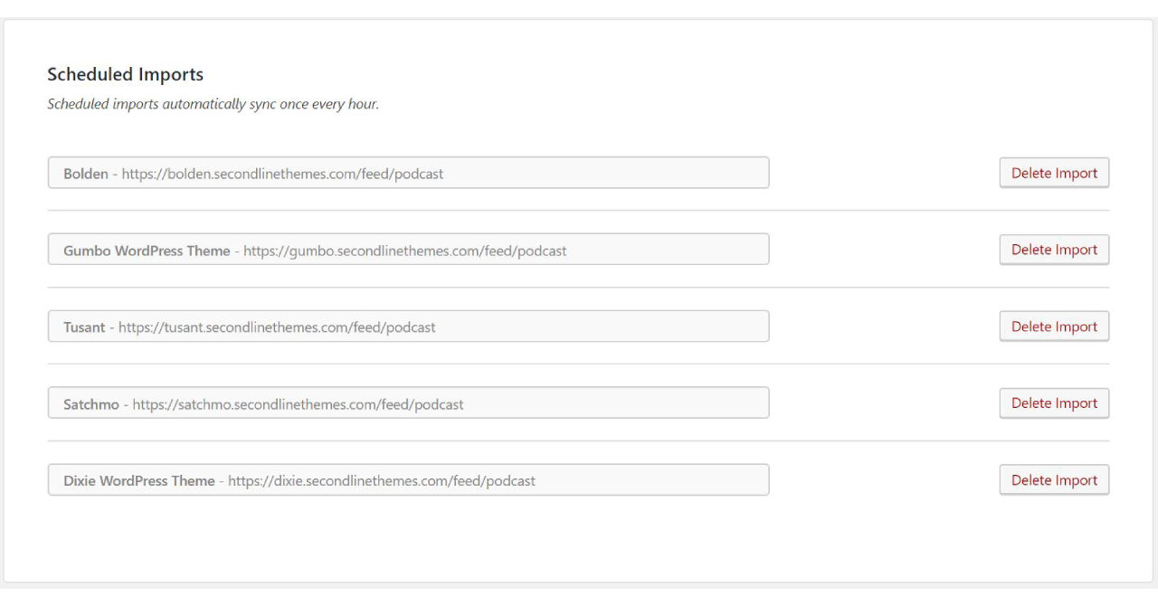Click the gumbo.secondlinethemes.com feed URL text
This screenshot has height=606, width=1158.
404,251
